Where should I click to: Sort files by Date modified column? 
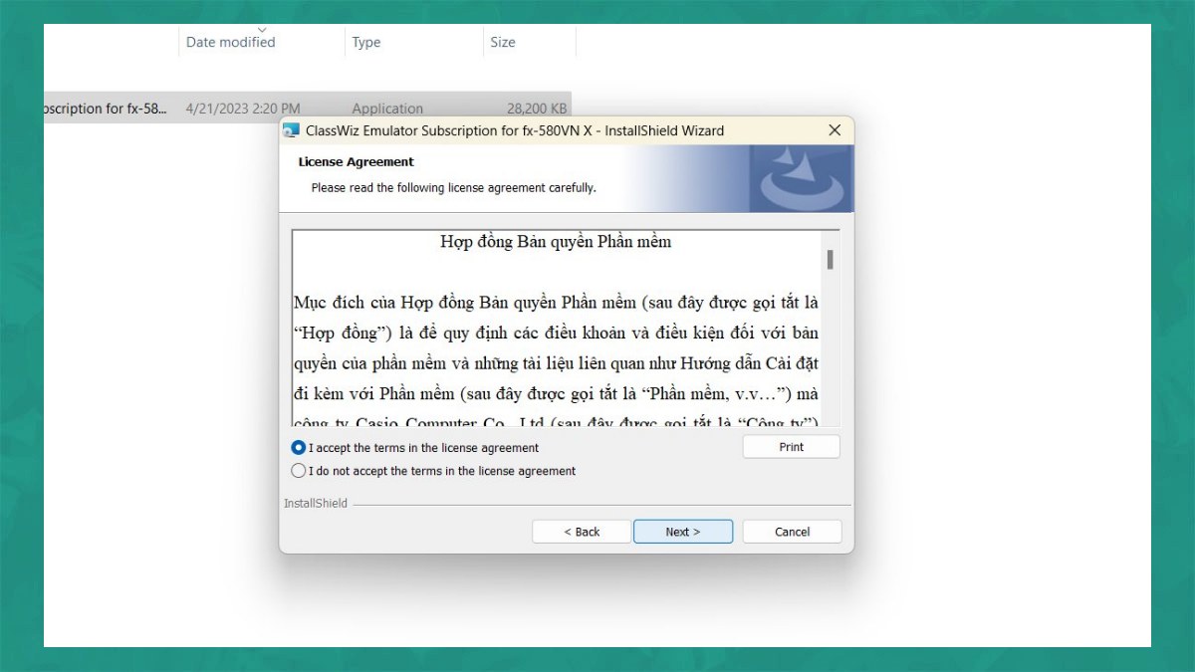pyautogui.click(x=231, y=42)
